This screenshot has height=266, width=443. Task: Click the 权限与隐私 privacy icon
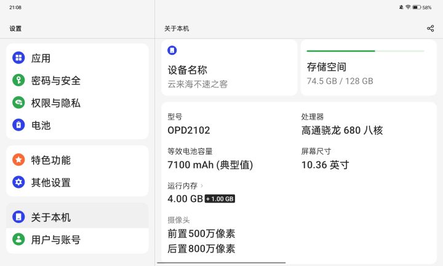point(18,103)
